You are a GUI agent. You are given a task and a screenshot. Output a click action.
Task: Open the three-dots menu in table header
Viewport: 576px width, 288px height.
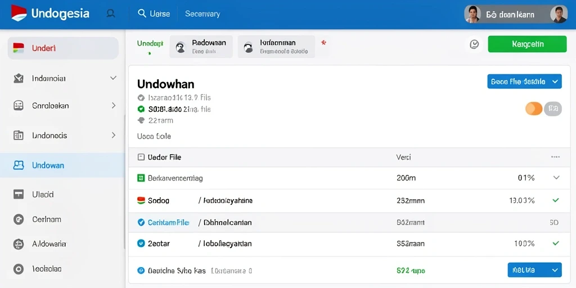[x=555, y=157]
